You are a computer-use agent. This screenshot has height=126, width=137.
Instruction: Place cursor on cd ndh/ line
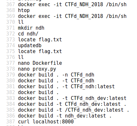[x=28, y=34]
